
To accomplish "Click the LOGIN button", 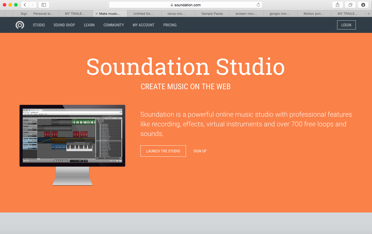I will (x=346, y=25).
